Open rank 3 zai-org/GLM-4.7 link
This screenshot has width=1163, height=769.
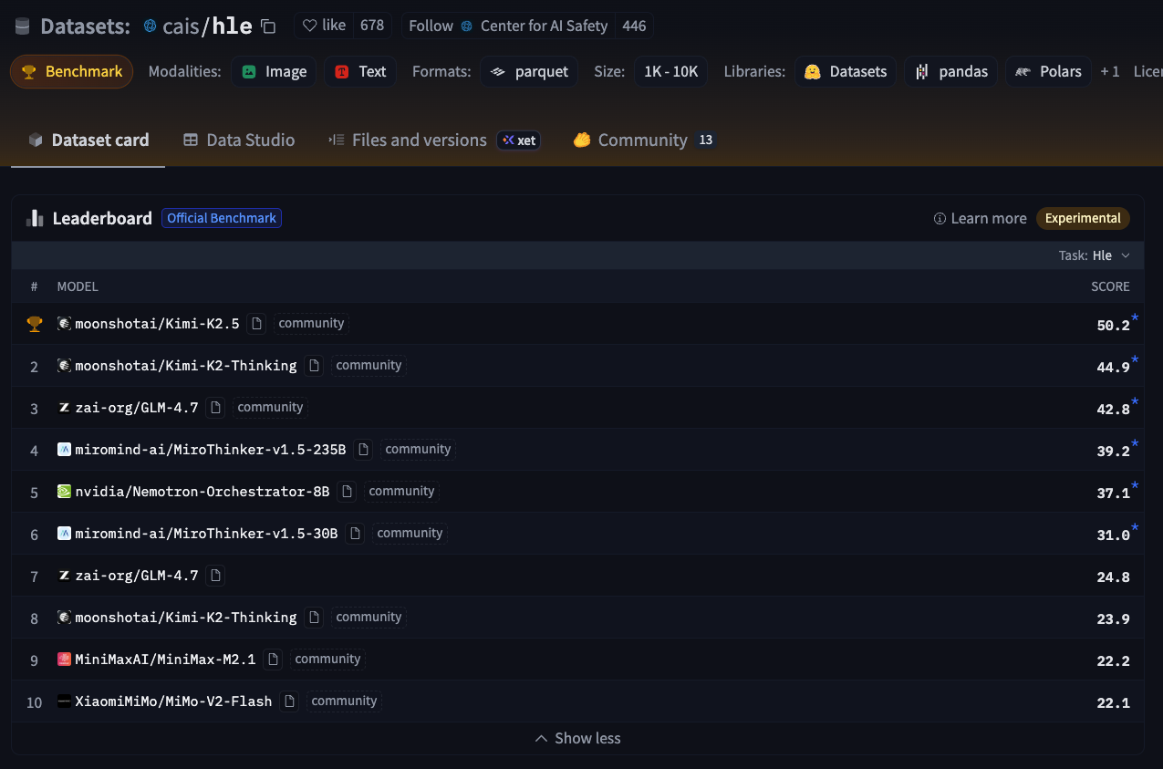pos(137,408)
